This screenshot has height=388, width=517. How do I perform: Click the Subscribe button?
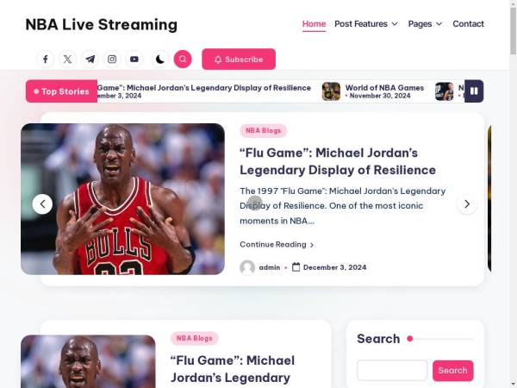[239, 59]
